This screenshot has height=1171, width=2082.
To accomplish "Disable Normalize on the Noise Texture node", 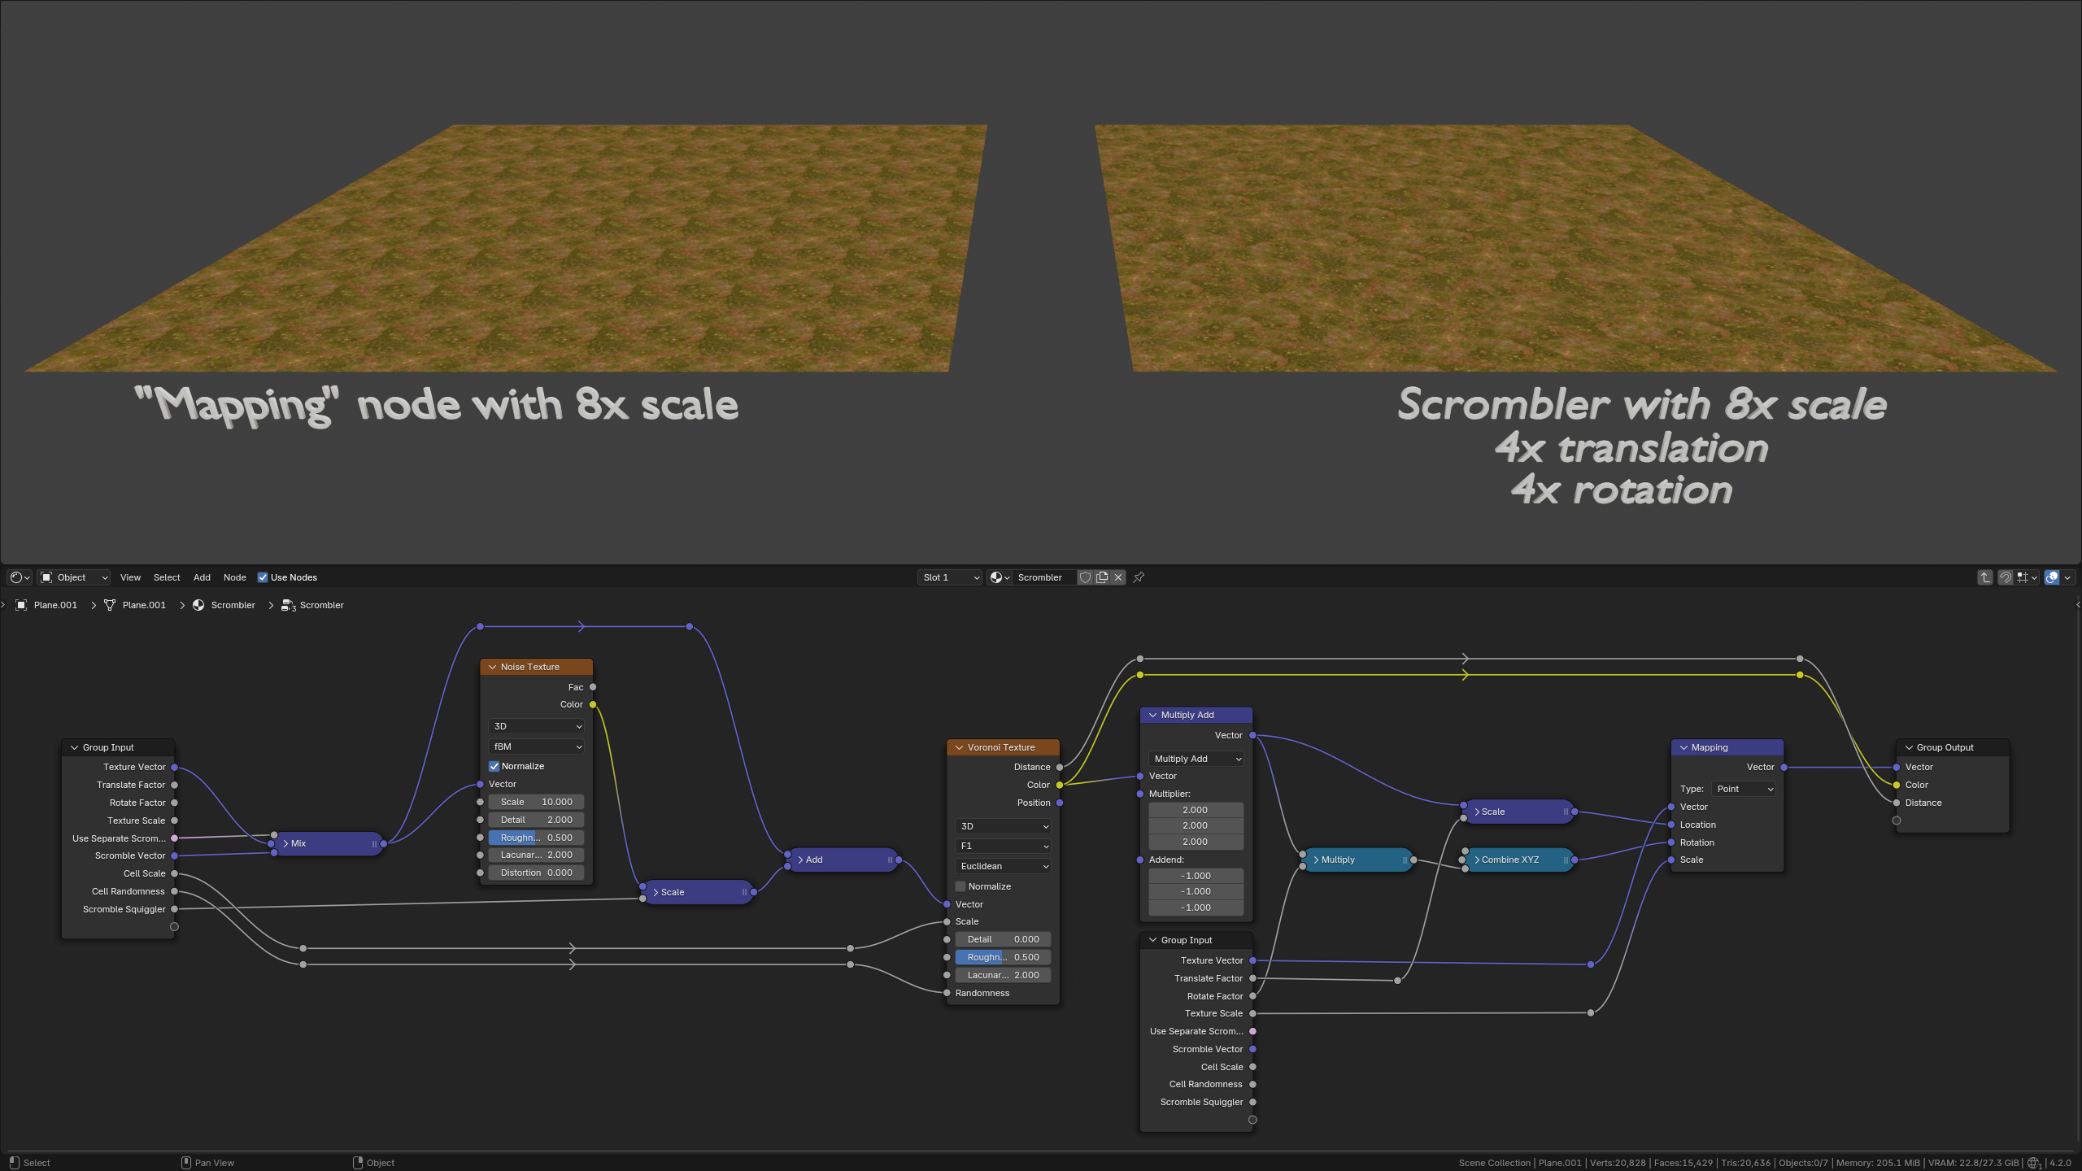I will click(494, 766).
